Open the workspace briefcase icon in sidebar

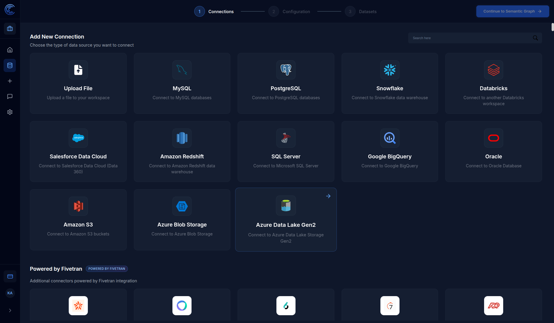[10, 29]
